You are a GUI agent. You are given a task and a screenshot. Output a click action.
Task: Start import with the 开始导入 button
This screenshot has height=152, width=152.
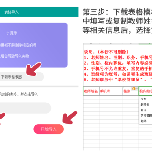[x=49, y=129]
